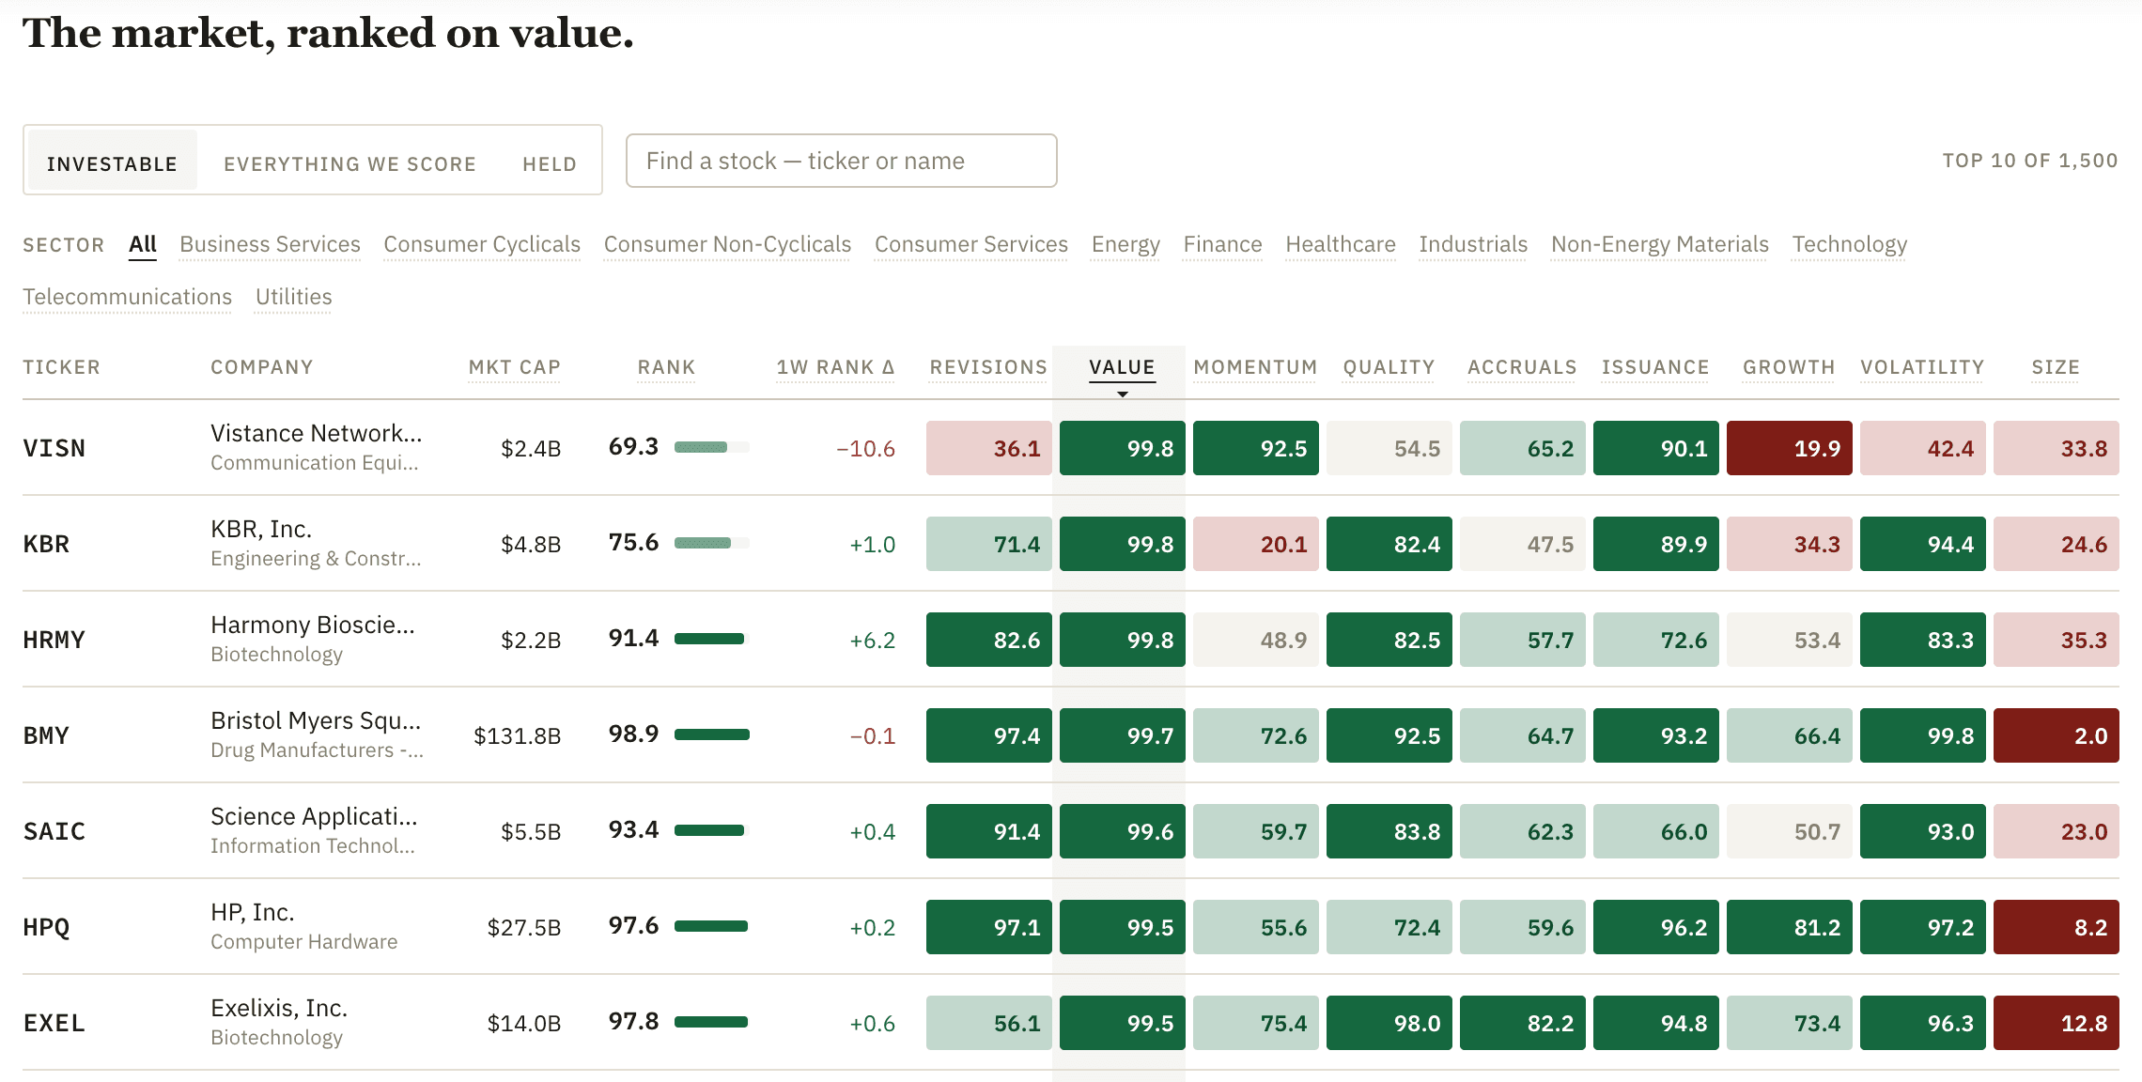Viewport: 2142px width, 1082px height.
Task: Open the HPQ ticker
Action: pyautogui.click(x=46, y=927)
